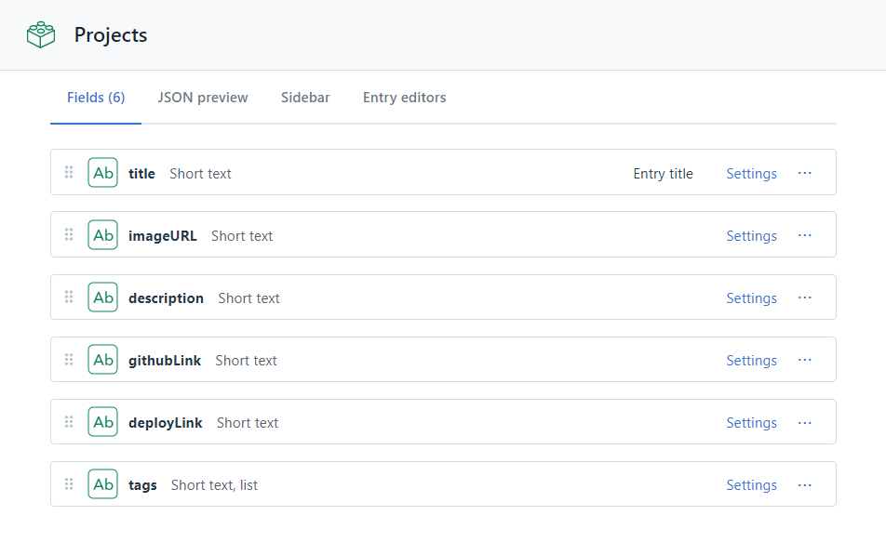Open the Sidebar tab
Screen dimensions: 886x542
[x=305, y=98]
